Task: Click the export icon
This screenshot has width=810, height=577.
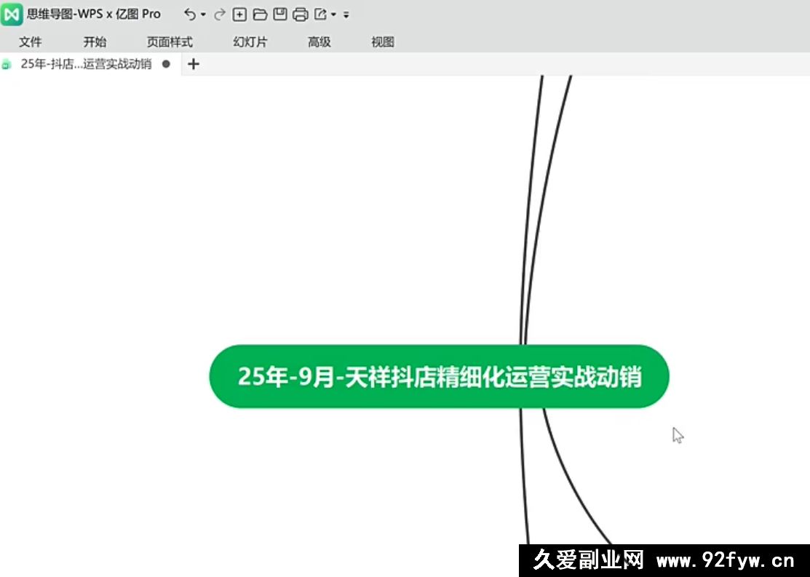Action: pos(320,15)
